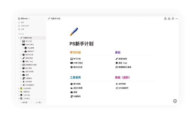Click the share icon in top bar
This screenshot has height=121, width=195.
coord(165,18)
